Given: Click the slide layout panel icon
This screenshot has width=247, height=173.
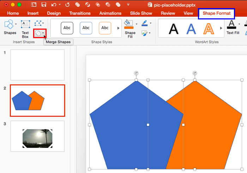Looking at the screenshot, I should pos(34,5).
